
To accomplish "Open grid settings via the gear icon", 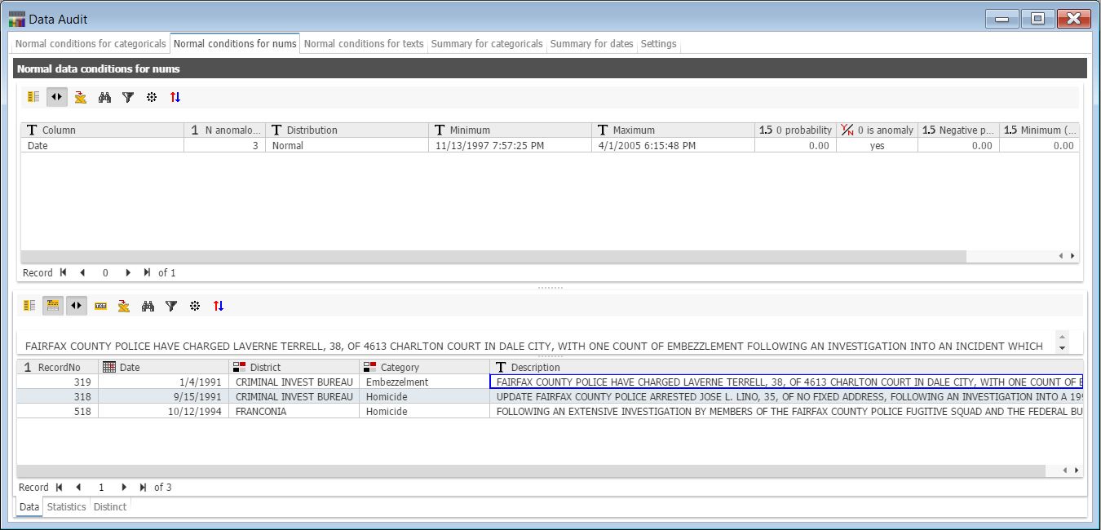I will coord(152,97).
